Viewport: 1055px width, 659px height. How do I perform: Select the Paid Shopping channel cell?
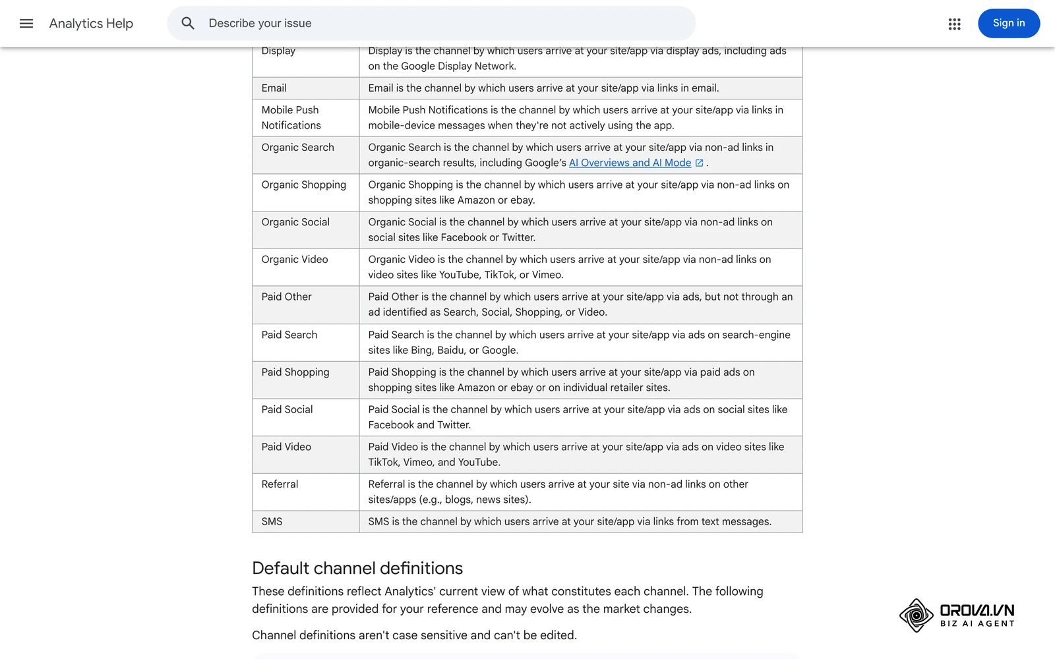point(306,380)
